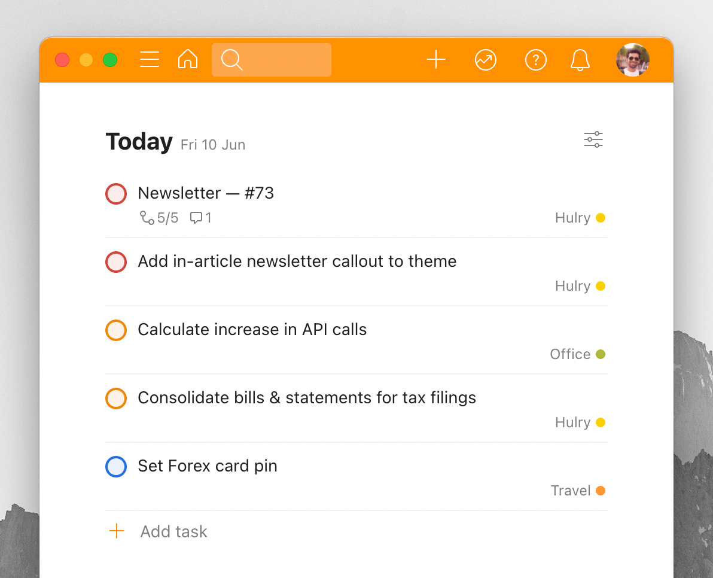Open the view options sliders icon
This screenshot has height=578, width=713.
click(593, 139)
